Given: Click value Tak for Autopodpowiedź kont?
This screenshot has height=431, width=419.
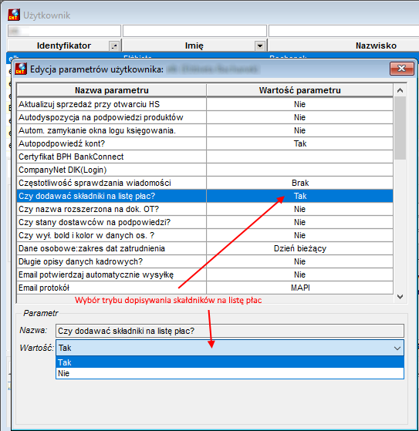Looking at the screenshot, I should 300,143.
